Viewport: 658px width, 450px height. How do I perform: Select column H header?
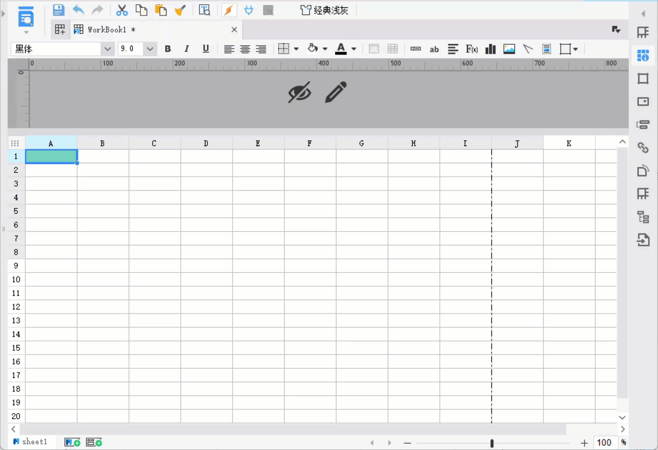tap(413, 143)
